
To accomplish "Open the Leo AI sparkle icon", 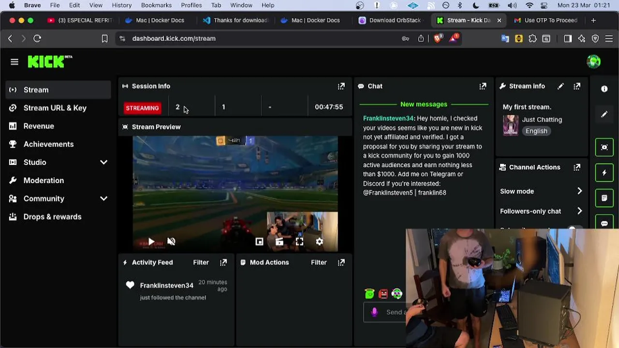I will (x=582, y=39).
